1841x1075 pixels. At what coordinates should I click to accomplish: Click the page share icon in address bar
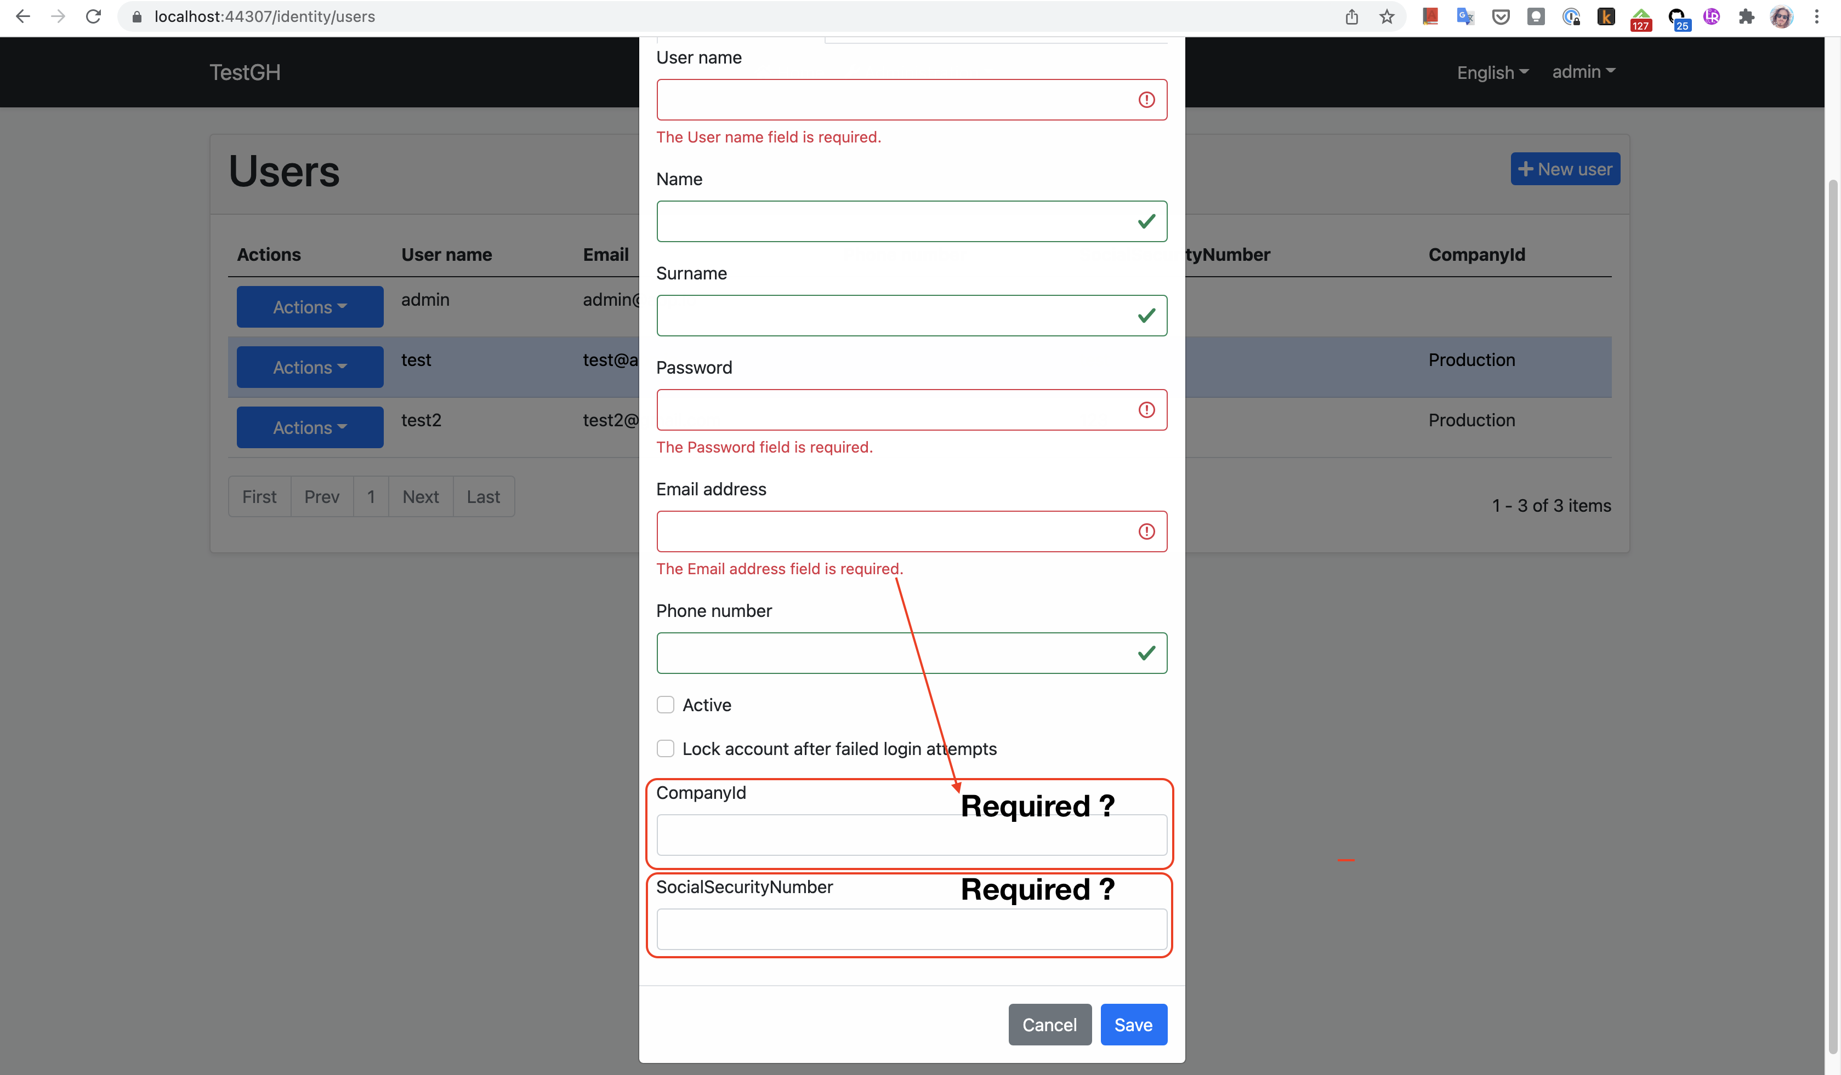[x=1351, y=17]
